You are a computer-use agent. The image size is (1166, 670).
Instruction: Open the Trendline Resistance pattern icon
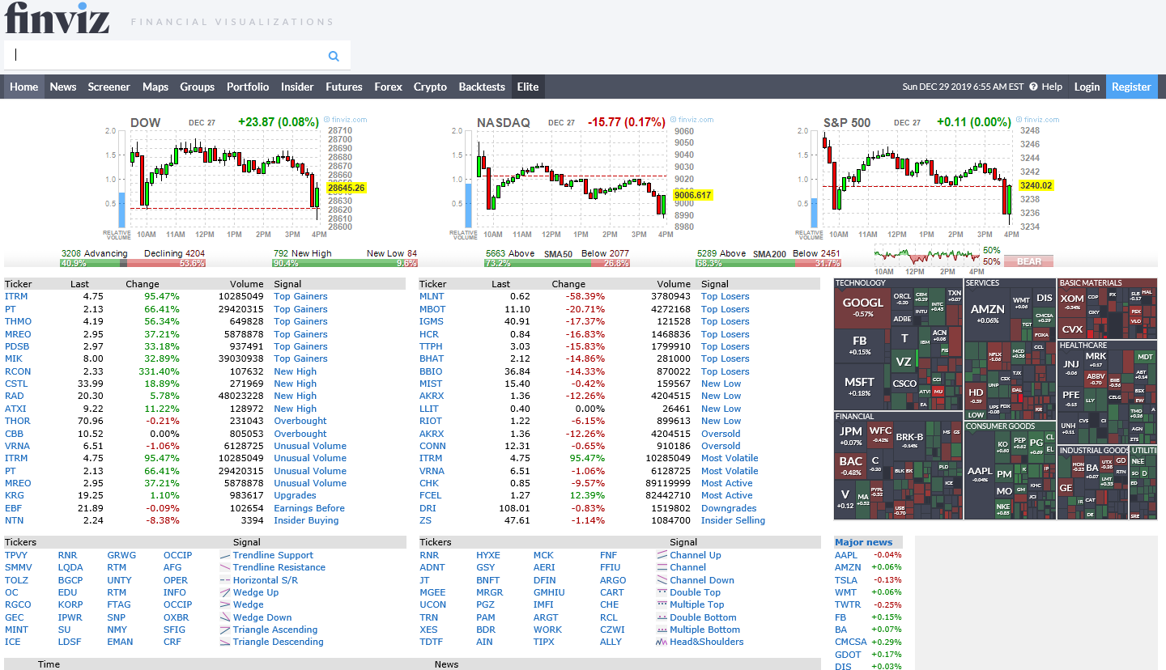(x=225, y=567)
